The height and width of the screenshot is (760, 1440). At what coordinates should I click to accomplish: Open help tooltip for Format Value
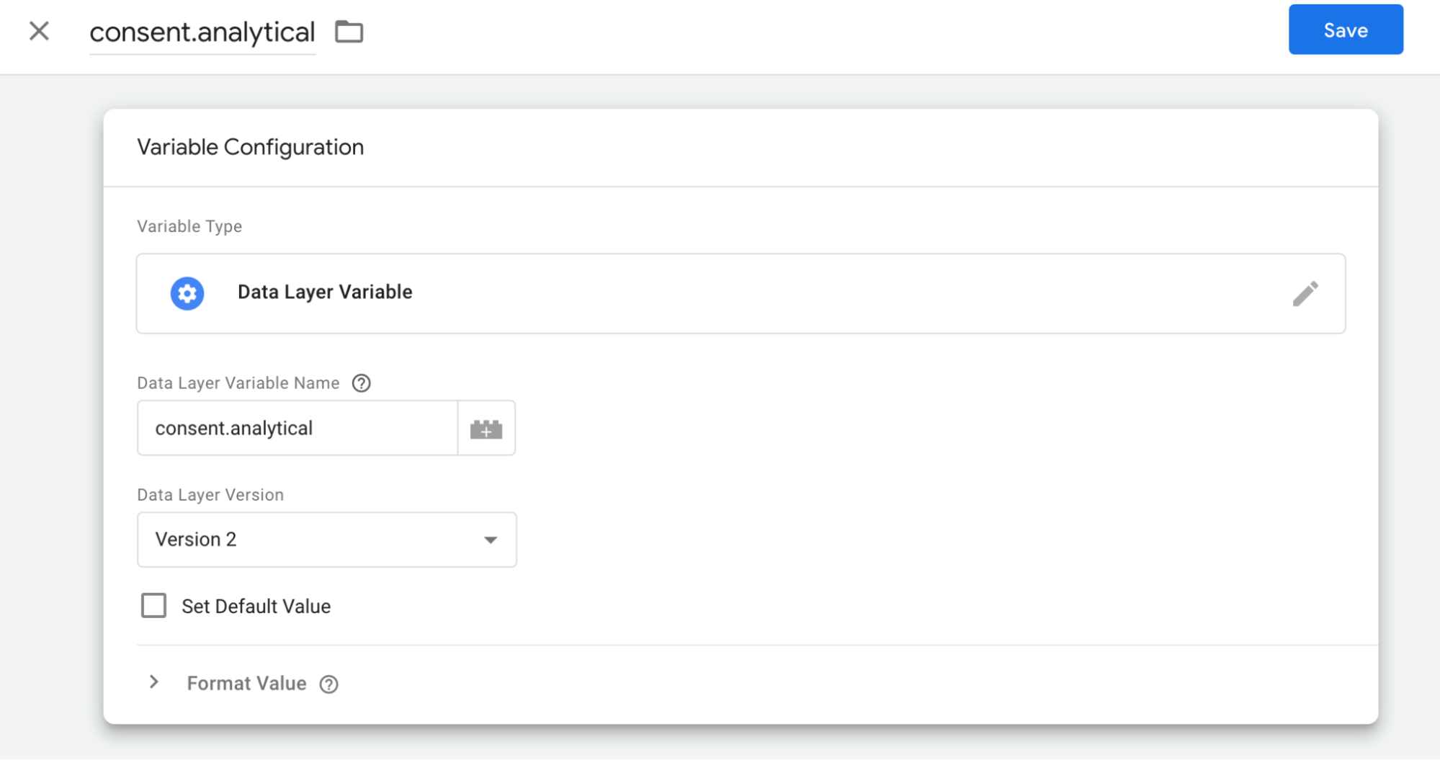pos(329,684)
